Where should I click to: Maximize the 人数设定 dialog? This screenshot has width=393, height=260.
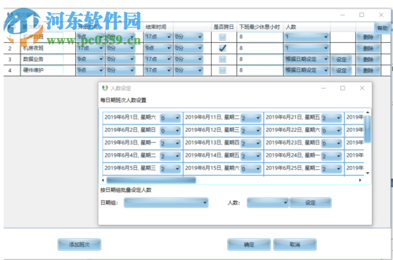342,88
